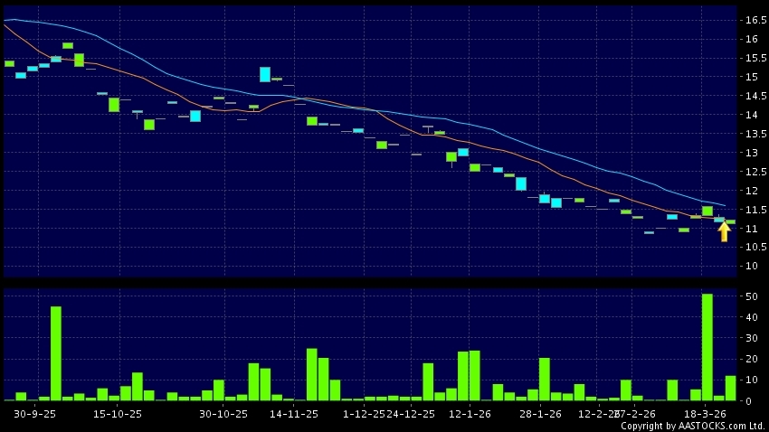Screen dimensions: 769x432
Task: Select the 10 price label on the price axis
Action: click(752, 266)
